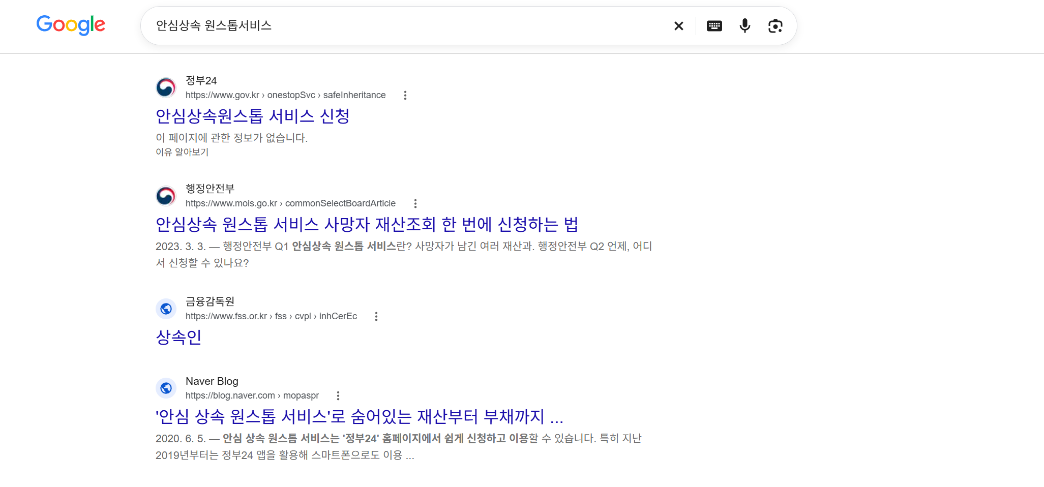Click the 행정안전부 site name
This screenshot has height=487, width=1044.
pos(210,189)
